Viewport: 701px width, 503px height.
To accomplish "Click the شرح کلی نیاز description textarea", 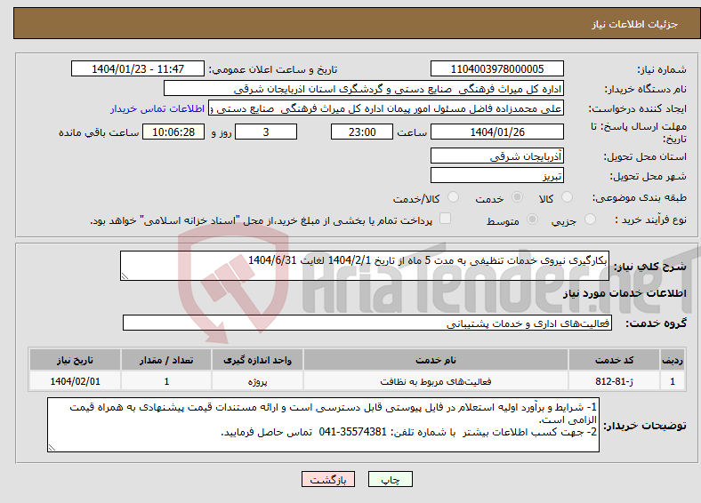I will tap(365, 266).
